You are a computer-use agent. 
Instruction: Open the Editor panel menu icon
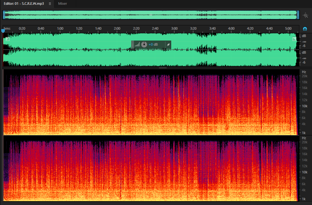(50, 4)
